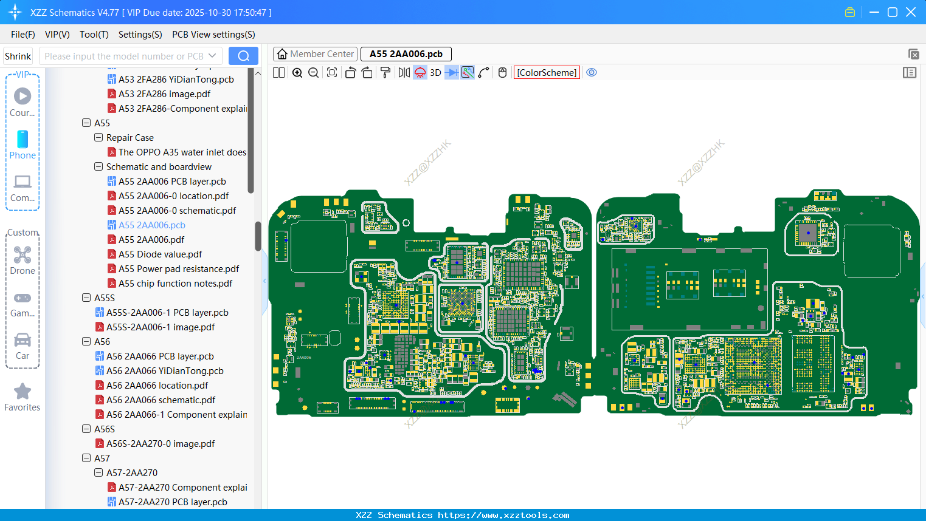Viewport: 926px width, 521px height.
Task: Collapse Schematic and boardview folder
Action: (x=98, y=166)
